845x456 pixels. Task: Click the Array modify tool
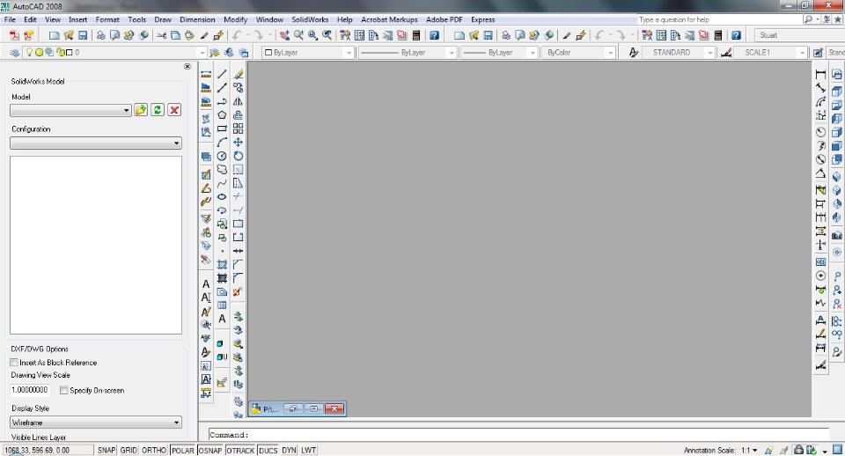(x=239, y=129)
